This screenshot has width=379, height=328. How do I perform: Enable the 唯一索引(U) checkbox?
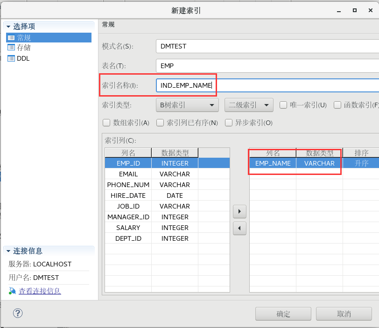(283, 105)
